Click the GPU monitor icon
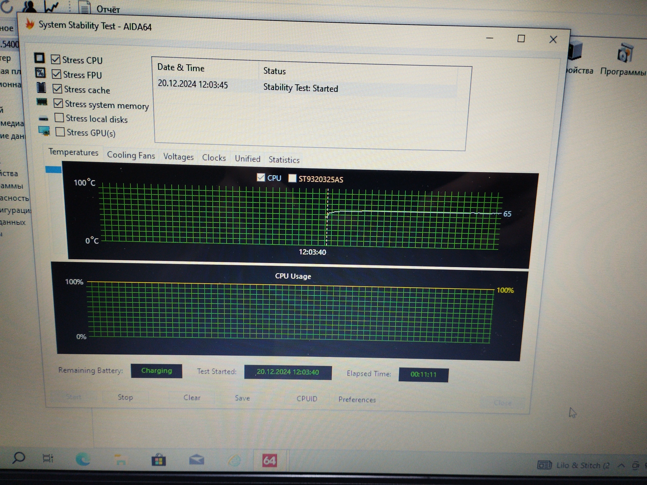This screenshot has width=647, height=485. 44,131
